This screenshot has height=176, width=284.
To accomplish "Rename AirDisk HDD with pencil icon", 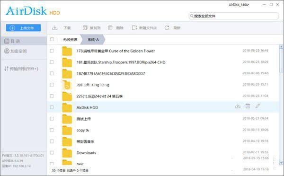I will tap(257, 106).
